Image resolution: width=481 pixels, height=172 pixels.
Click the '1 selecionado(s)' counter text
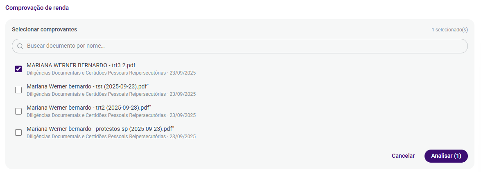449,30
